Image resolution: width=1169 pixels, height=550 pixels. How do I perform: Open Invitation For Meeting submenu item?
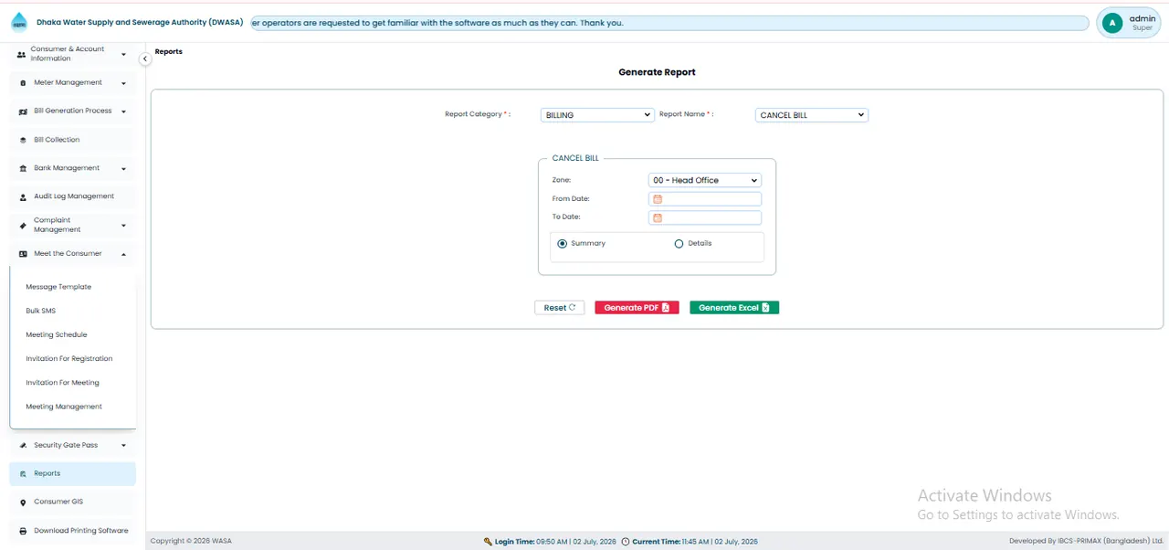pyautogui.click(x=63, y=383)
